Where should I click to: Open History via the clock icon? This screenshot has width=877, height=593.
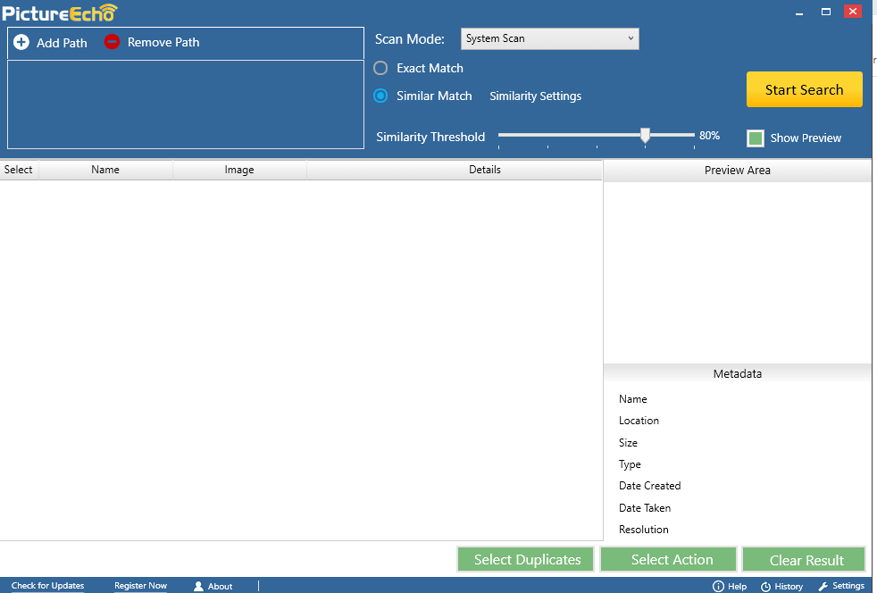click(x=765, y=586)
